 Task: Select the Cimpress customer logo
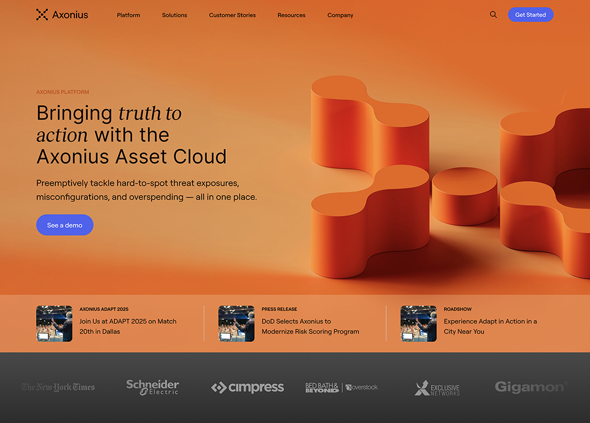coord(248,388)
